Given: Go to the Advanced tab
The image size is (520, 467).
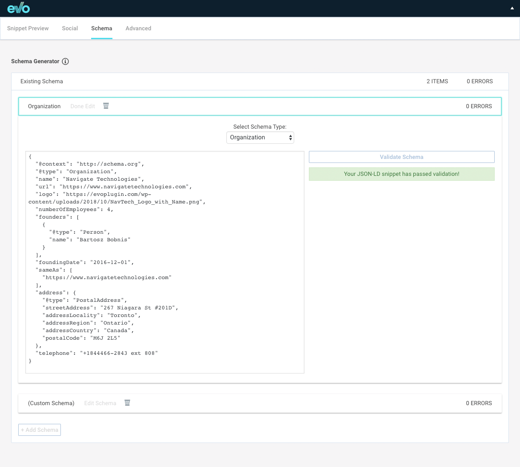Looking at the screenshot, I should coord(138,28).
